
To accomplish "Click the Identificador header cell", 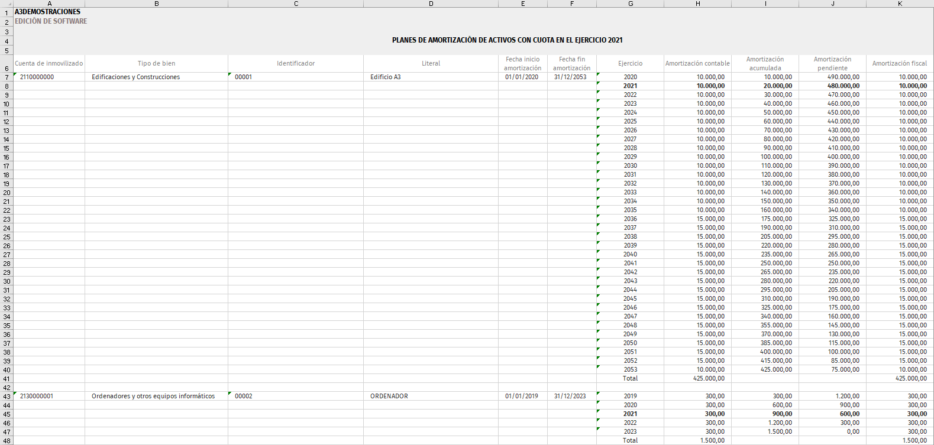I will click(296, 63).
